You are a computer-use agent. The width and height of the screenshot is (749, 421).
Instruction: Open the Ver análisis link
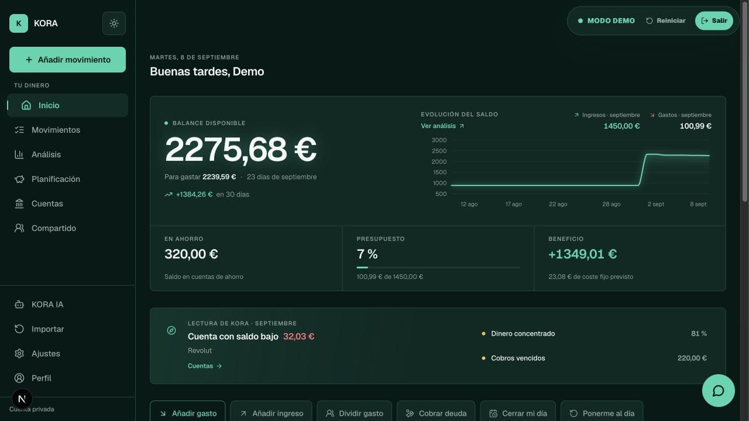pos(442,126)
